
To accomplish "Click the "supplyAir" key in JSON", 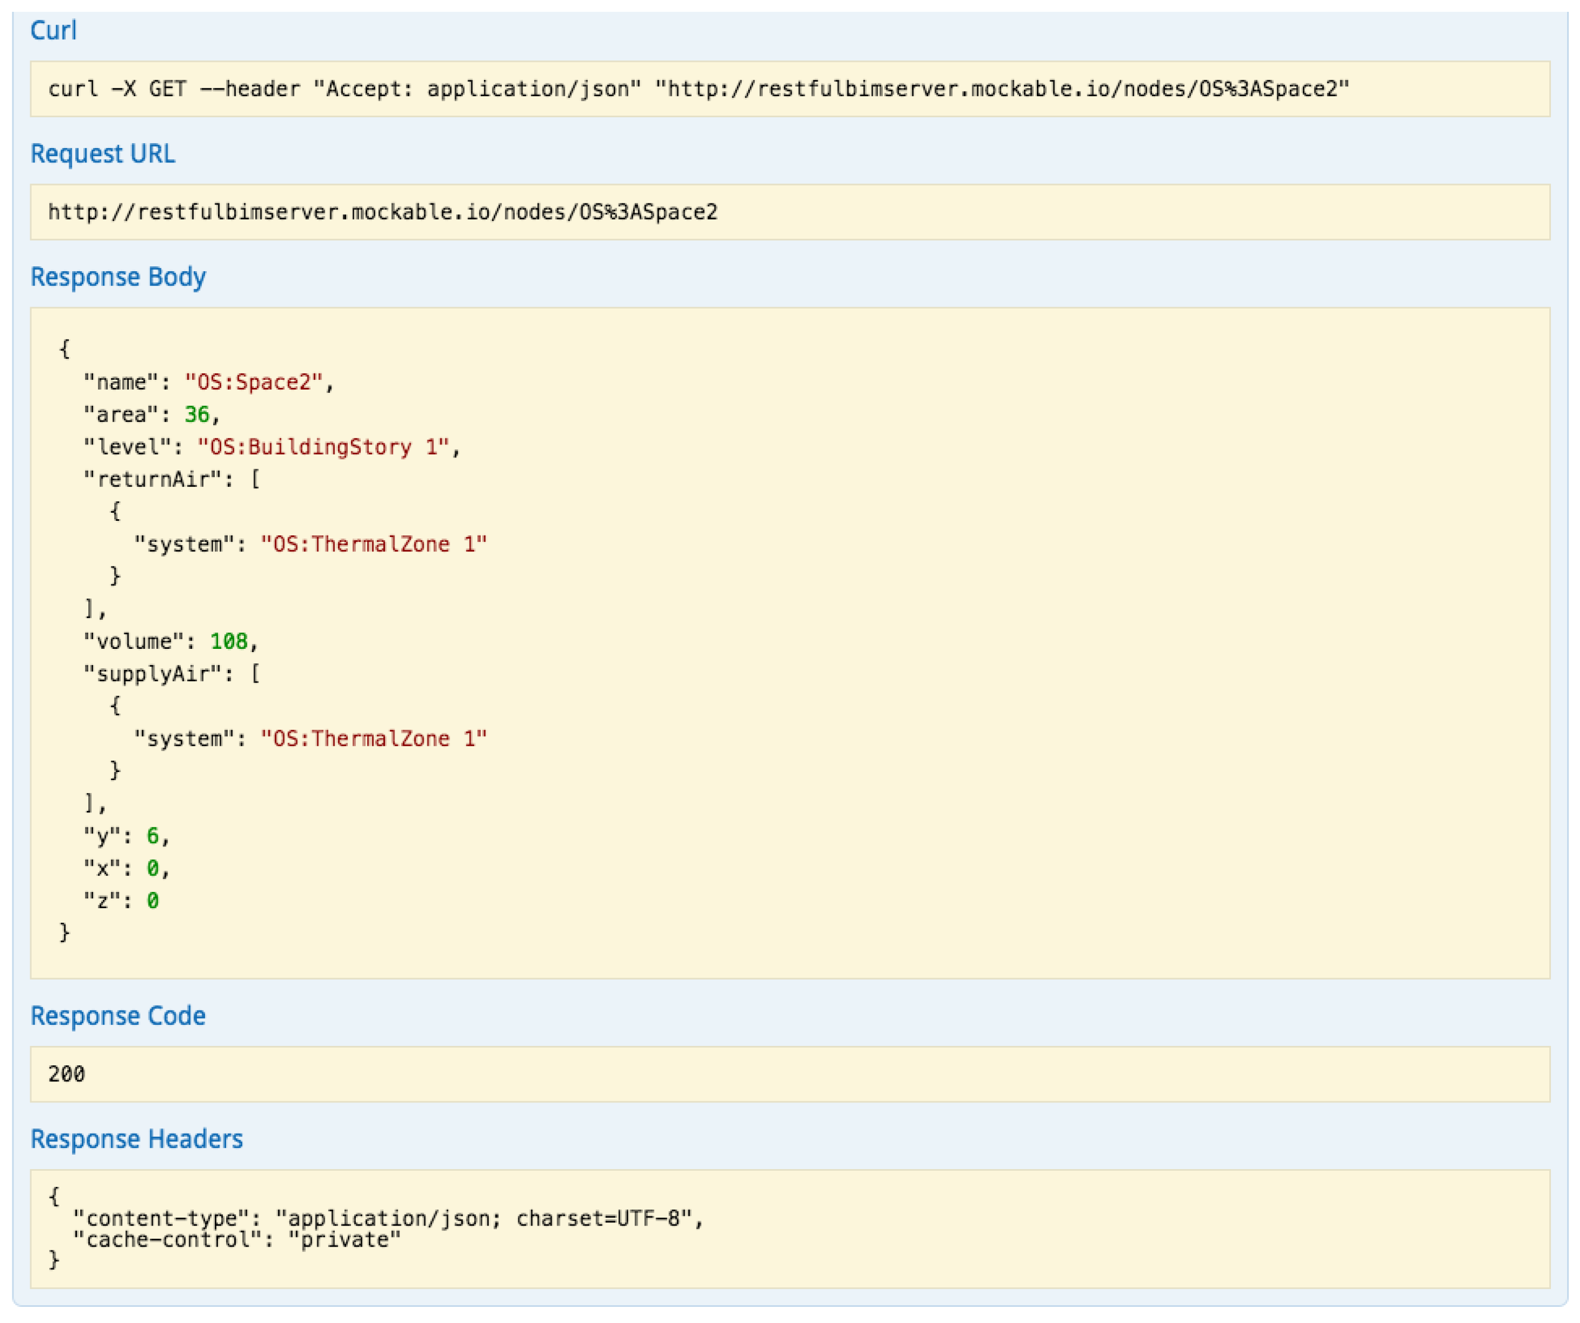I will pyautogui.click(x=153, y=674).
